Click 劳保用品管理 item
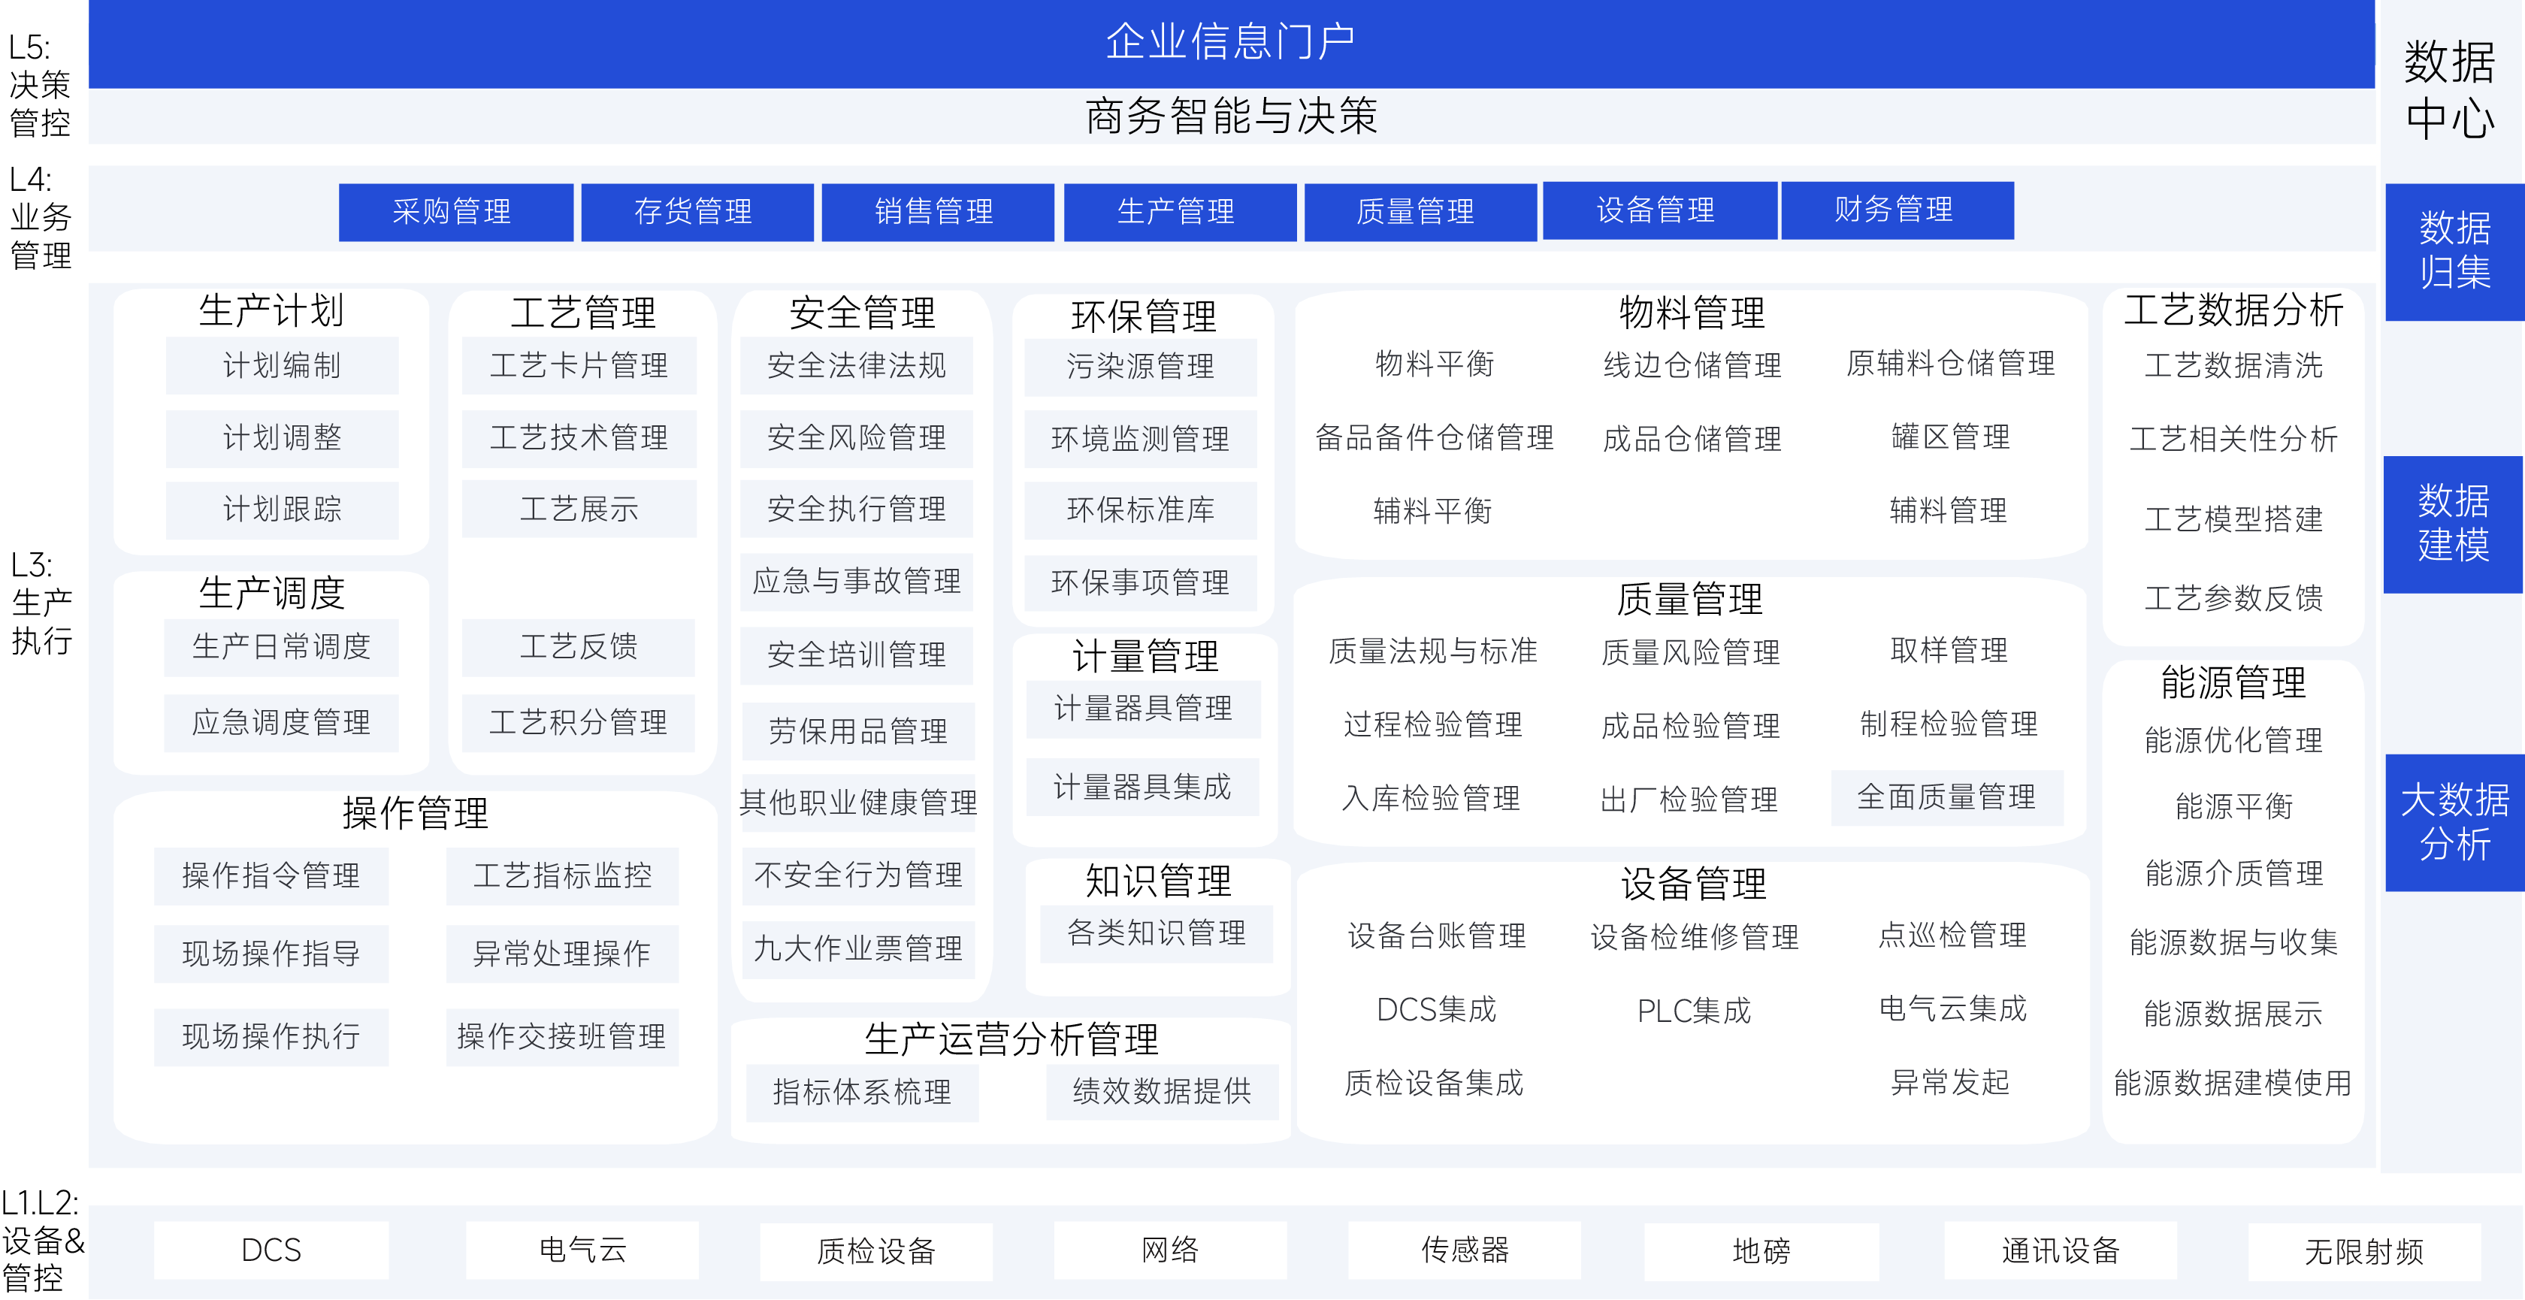 (x=859, y=731)
